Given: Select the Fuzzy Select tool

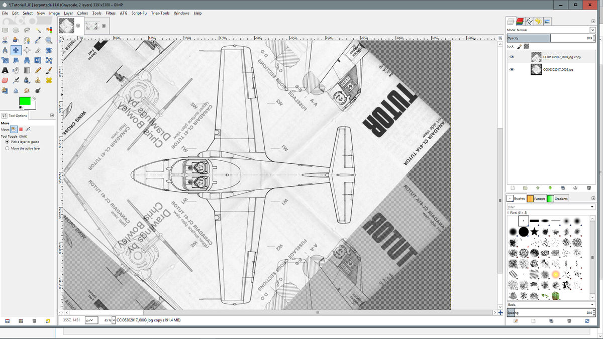Looking at the screenshot, I should (38, 30).
